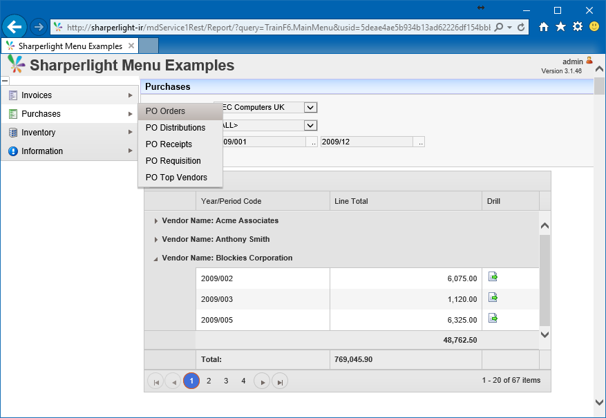
Task: Open address bar autocomplete dropdown arrow
Action: pyautogui.click(x=510, y=28)
